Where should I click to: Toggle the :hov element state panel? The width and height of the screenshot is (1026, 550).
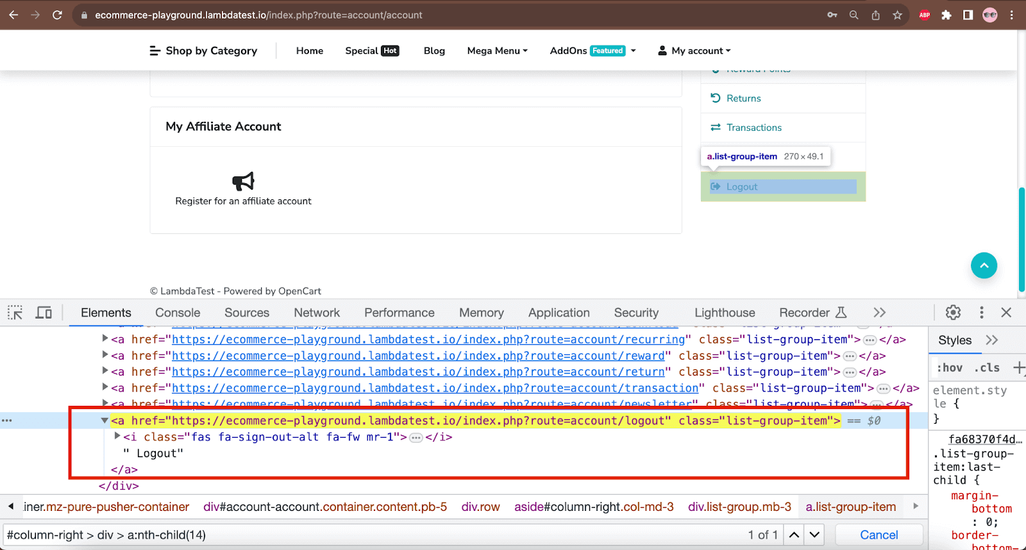point(950,368)
